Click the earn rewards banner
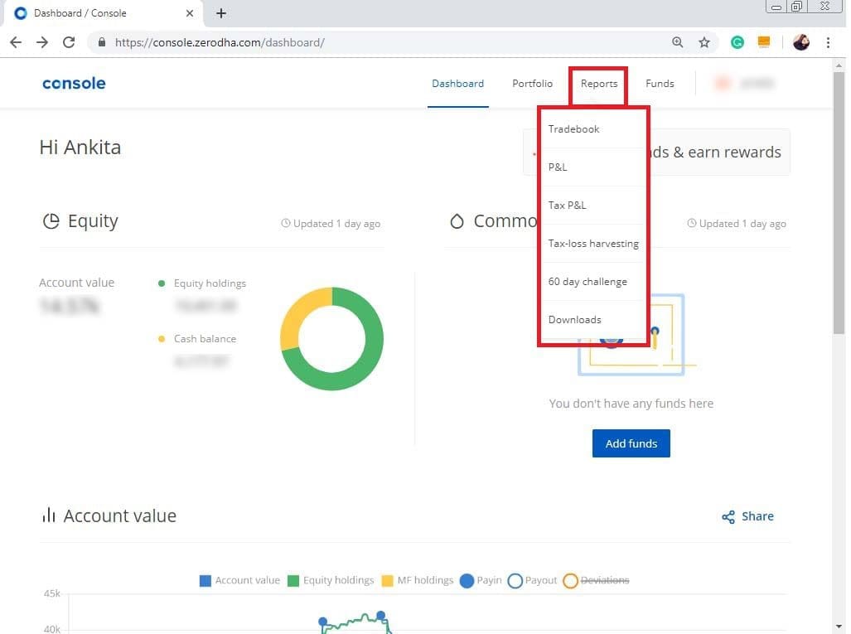851x634 pixels. pos(719,152)
